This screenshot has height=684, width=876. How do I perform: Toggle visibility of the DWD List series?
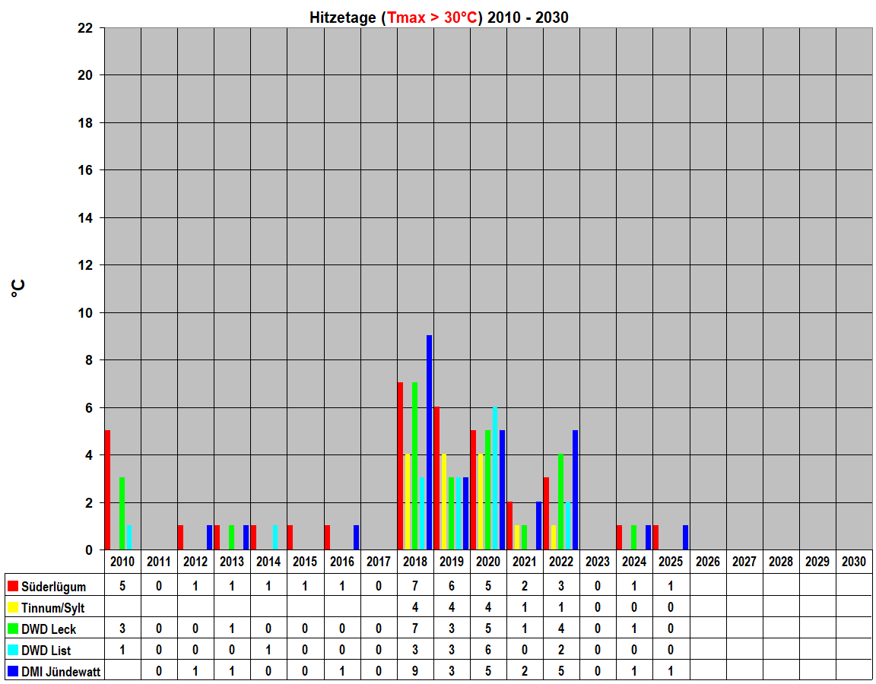[x=49, y=650]
